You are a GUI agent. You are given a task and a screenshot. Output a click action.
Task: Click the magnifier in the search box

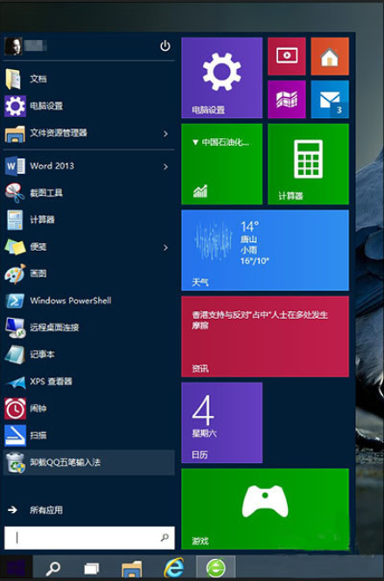(164, 537)
